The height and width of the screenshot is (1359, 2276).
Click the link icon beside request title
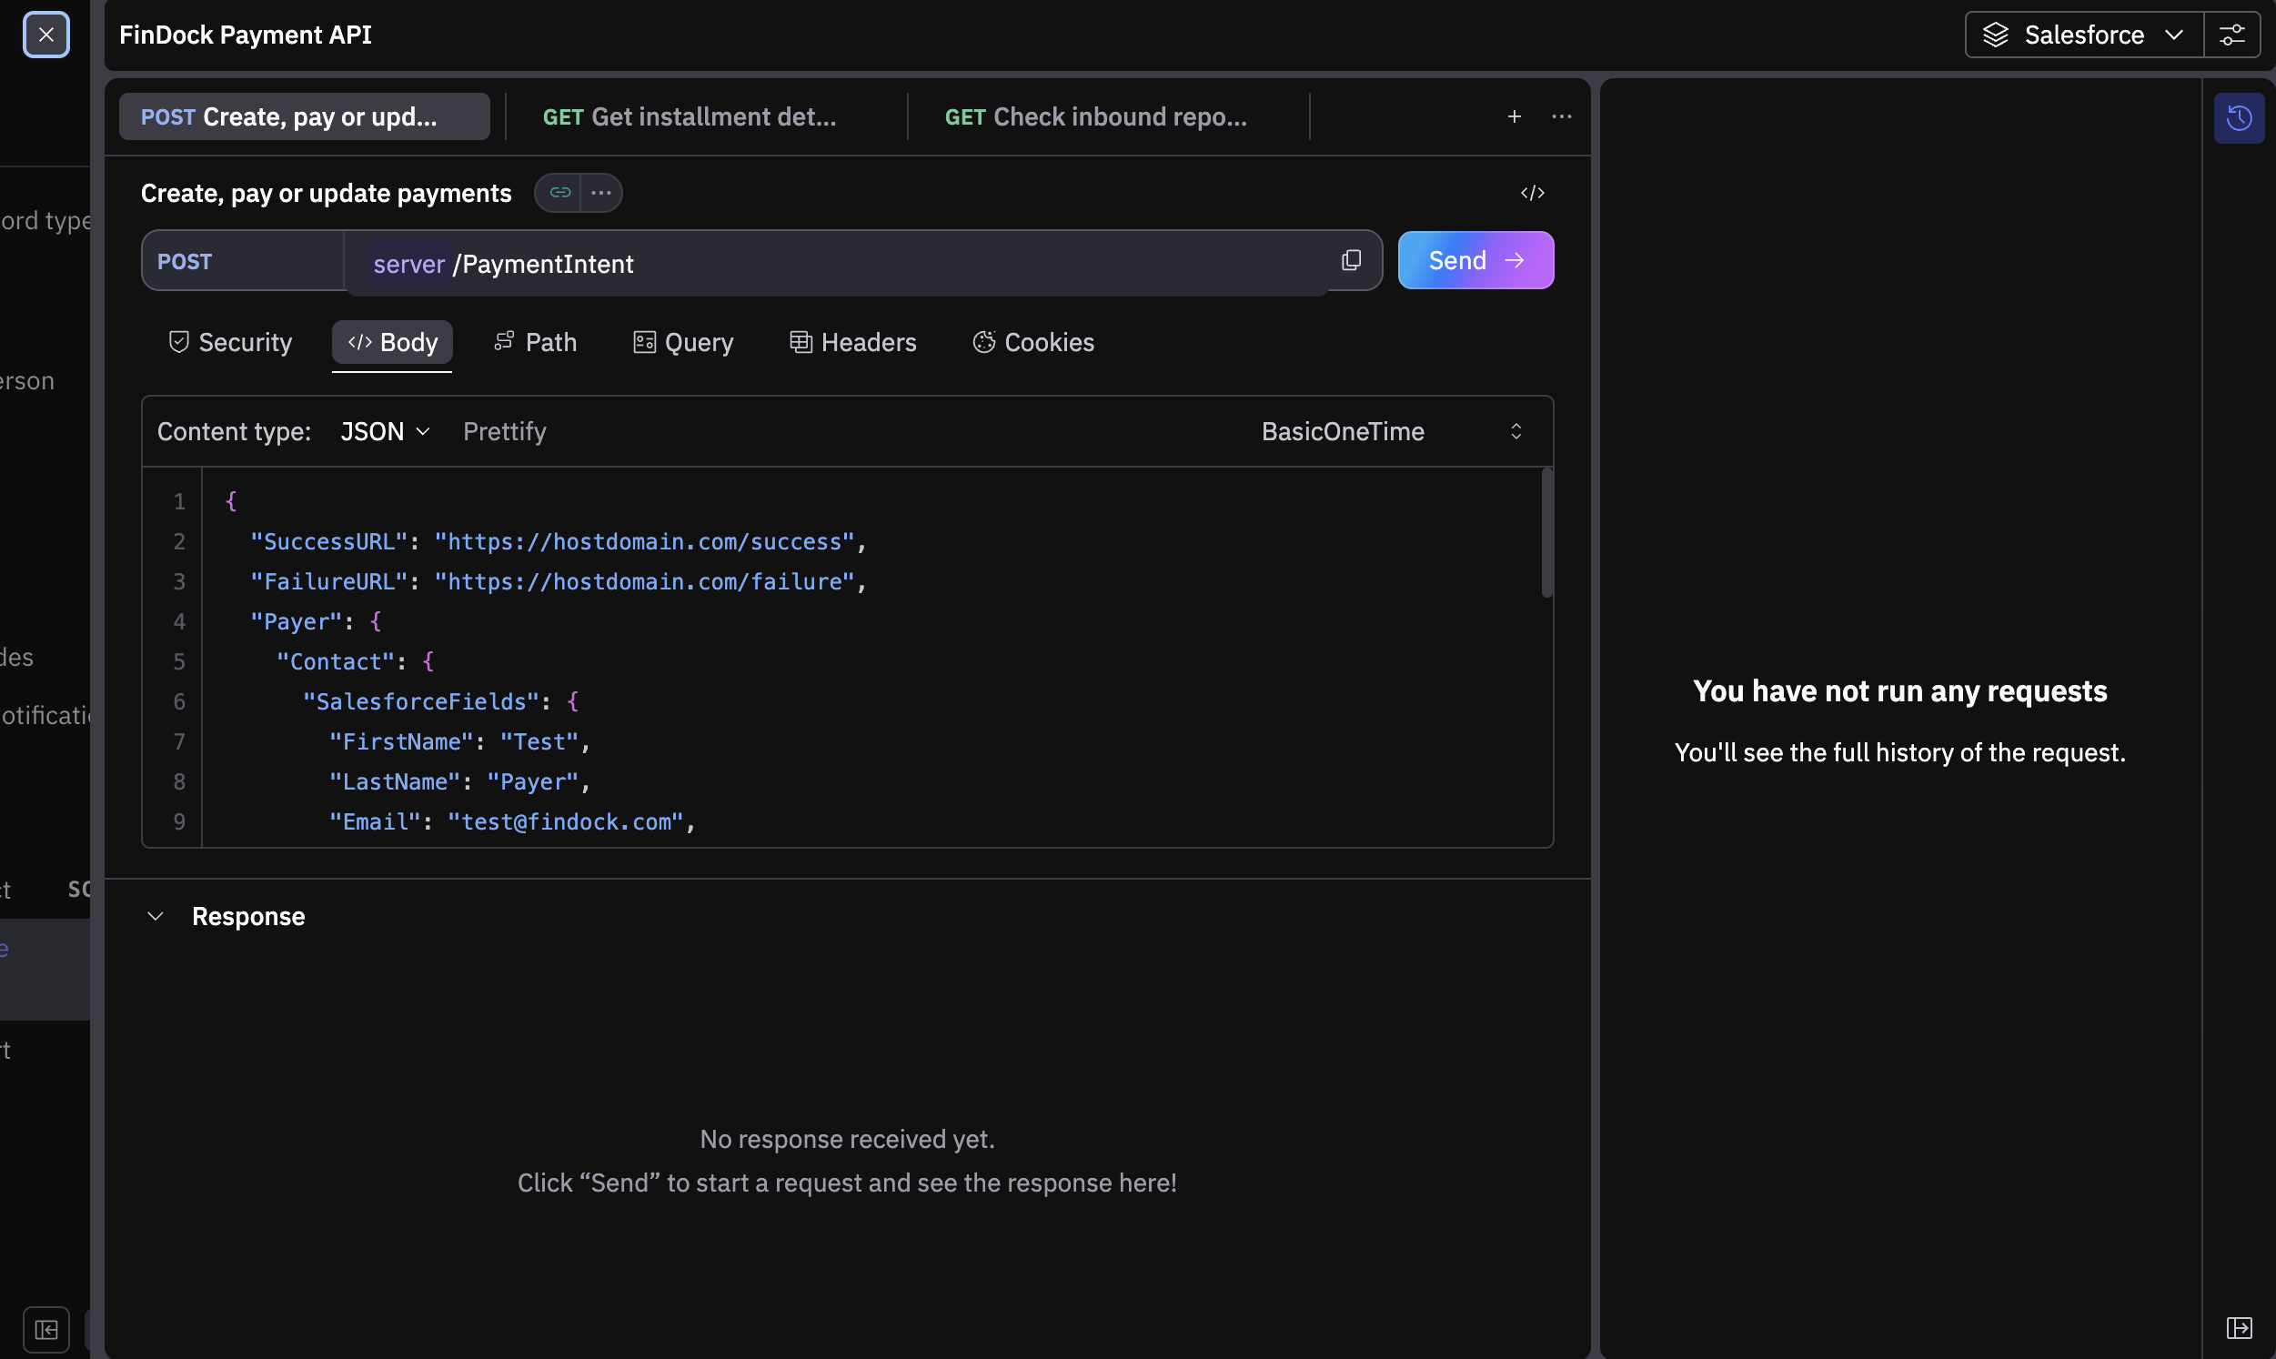[x=559, y=193]
